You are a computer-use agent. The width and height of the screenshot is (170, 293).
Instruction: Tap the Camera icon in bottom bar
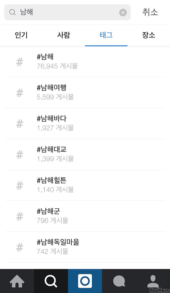pos(85,281)
